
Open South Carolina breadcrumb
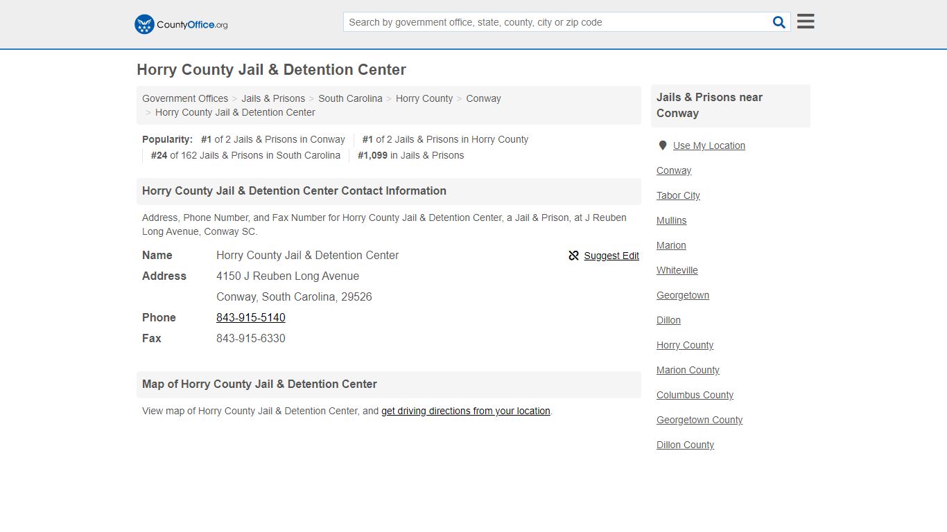350,98
